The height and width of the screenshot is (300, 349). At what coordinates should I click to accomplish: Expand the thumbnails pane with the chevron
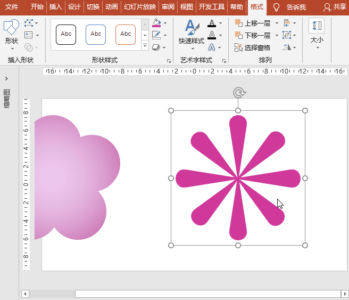click(x=6, y=78)
